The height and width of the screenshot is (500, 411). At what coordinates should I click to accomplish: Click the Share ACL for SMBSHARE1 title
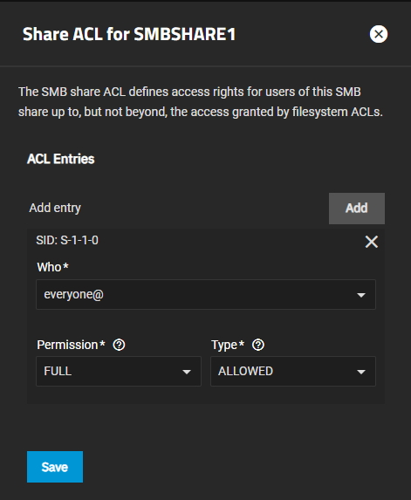pyautogui.click(x=129, y=34)
